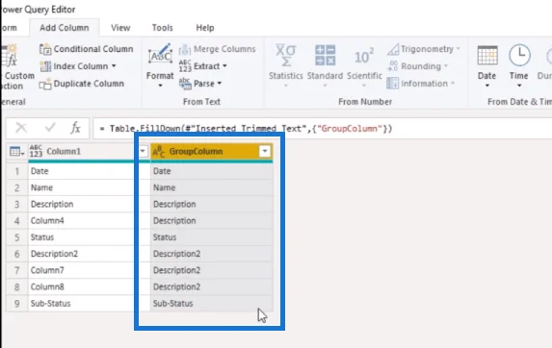Image resolution: width=552 pixels, height=348 pixels.
Task: Change the Column1 data type icon
Action: tap(36, 151)
